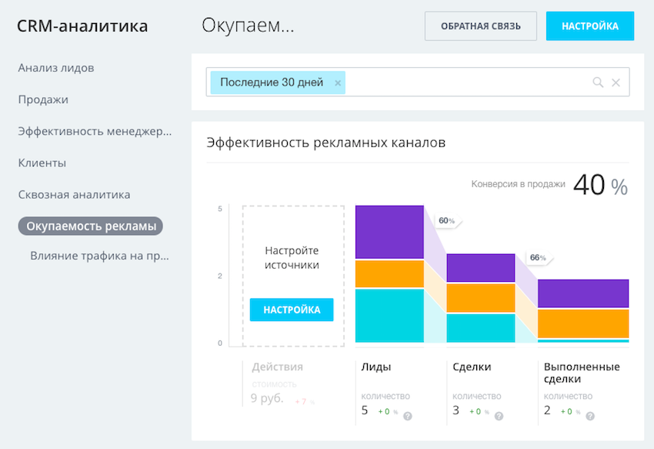
Task: Click the Обратная связь button
Action: (x=480, y=26)
